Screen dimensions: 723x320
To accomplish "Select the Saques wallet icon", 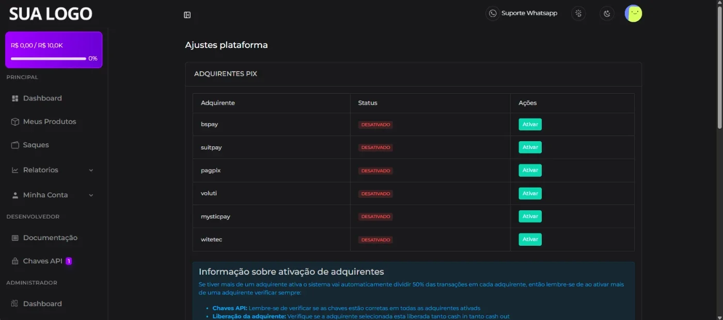I will coord(15,145).
